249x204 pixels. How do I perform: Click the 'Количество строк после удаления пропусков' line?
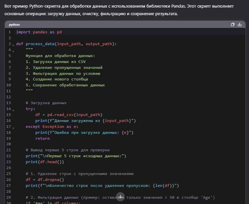point(102,186)
